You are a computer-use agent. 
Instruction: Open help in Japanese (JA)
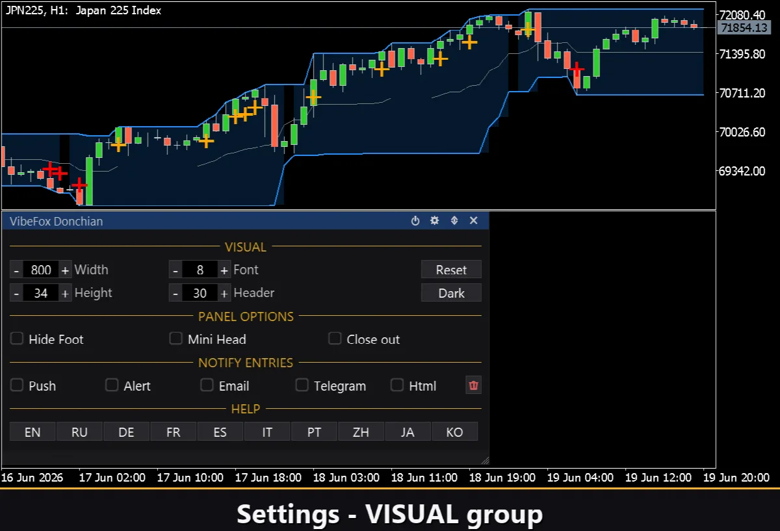tap(408, 432)
